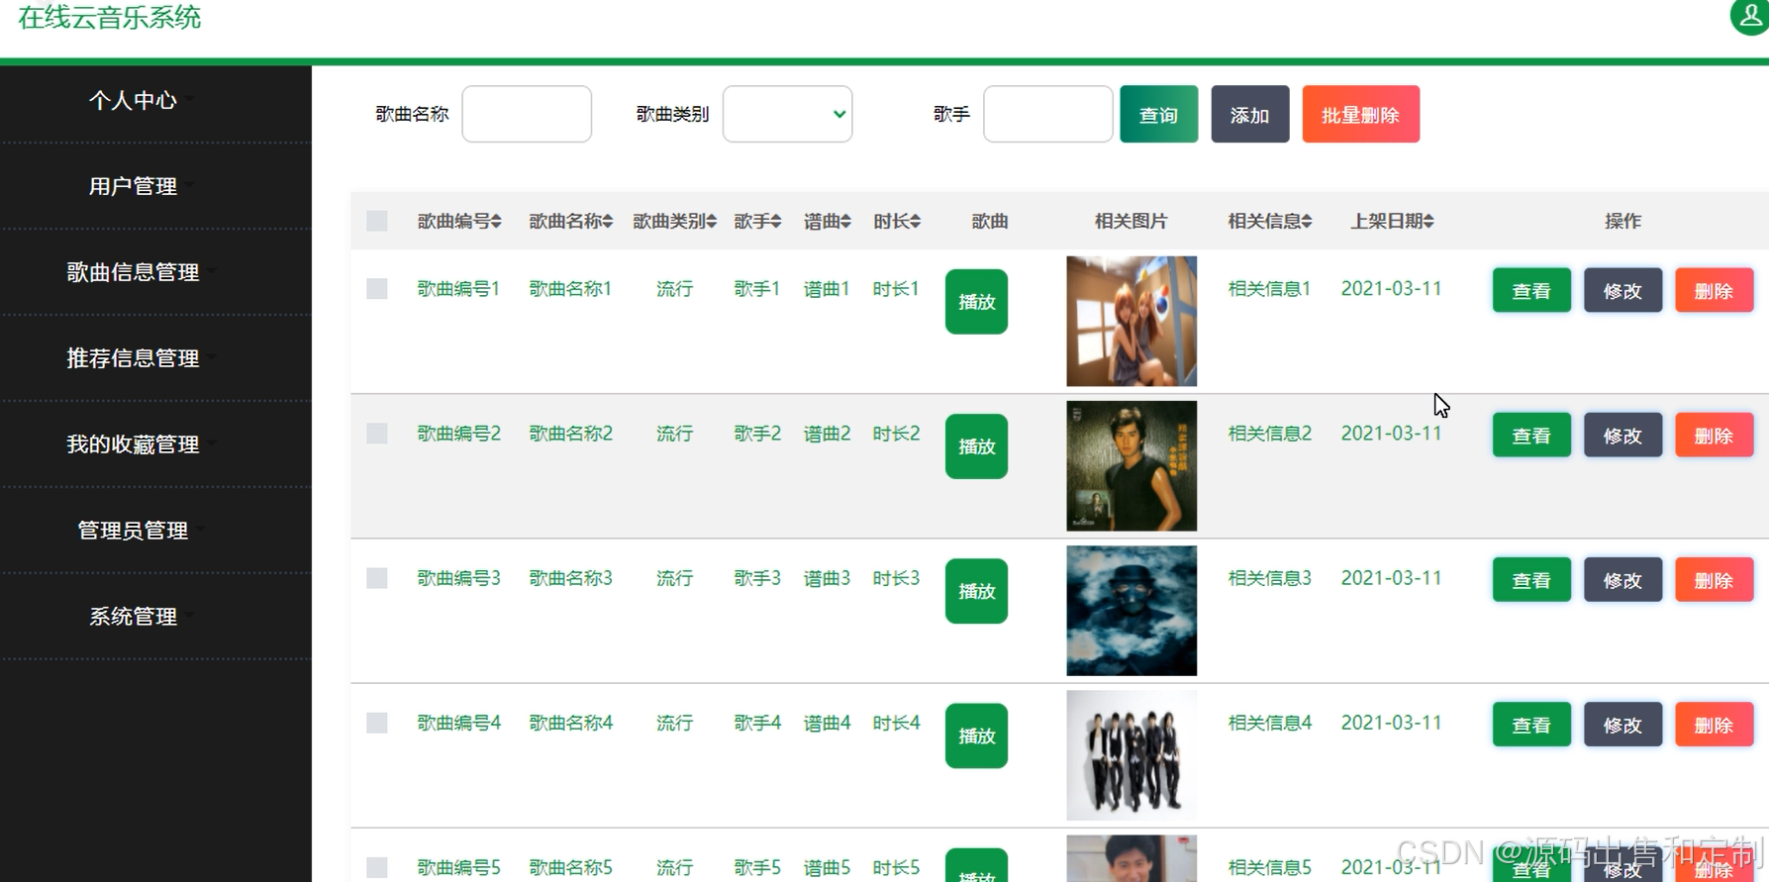Delete 歌曲编号4 with 删除 button
The width and height of the screenshot is (1769, 882).
pos(1715,725)
